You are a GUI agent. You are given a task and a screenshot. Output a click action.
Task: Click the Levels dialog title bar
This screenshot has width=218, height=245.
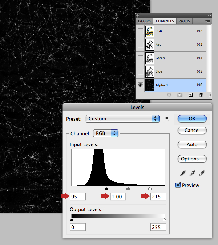(x=137, y=107)
